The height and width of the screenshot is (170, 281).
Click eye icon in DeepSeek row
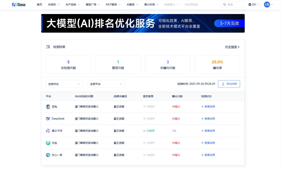coord(203,118)
